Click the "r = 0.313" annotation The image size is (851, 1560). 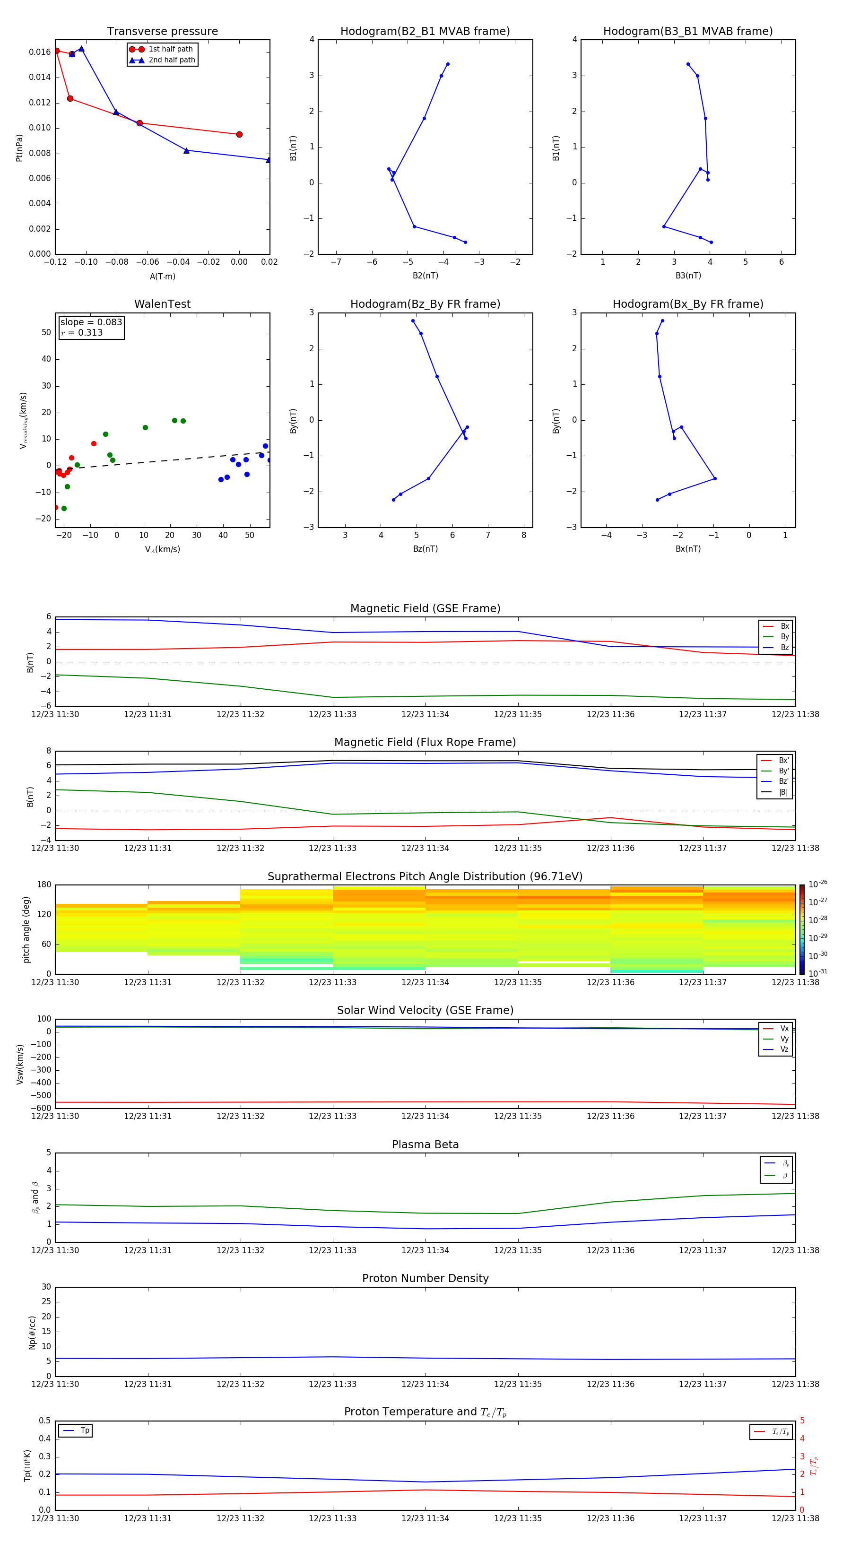click(x=82, y=332)
